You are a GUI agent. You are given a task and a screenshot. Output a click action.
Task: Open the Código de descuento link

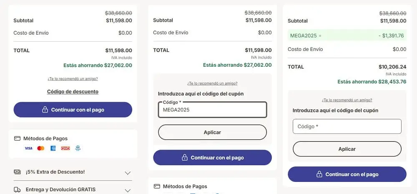[x=73, y=91]
